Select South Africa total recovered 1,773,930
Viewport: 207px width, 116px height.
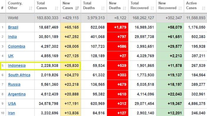pyautogui.click(x=145, y=75)
